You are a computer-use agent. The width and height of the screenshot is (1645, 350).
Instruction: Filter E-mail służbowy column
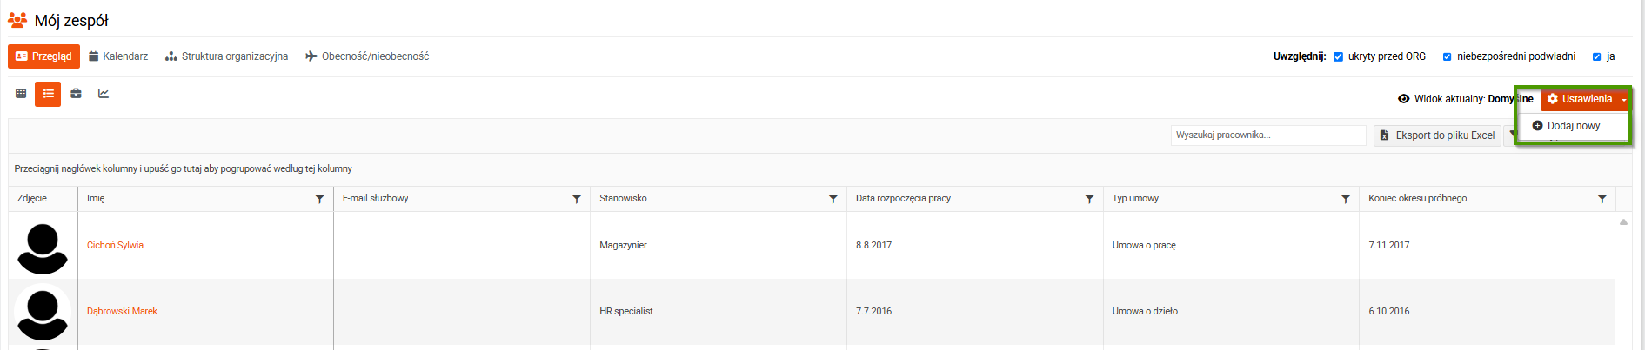[x=576, y=199]
